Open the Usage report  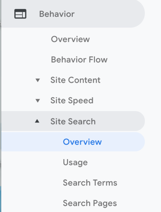pyautogui.click(x=75, y=162)
